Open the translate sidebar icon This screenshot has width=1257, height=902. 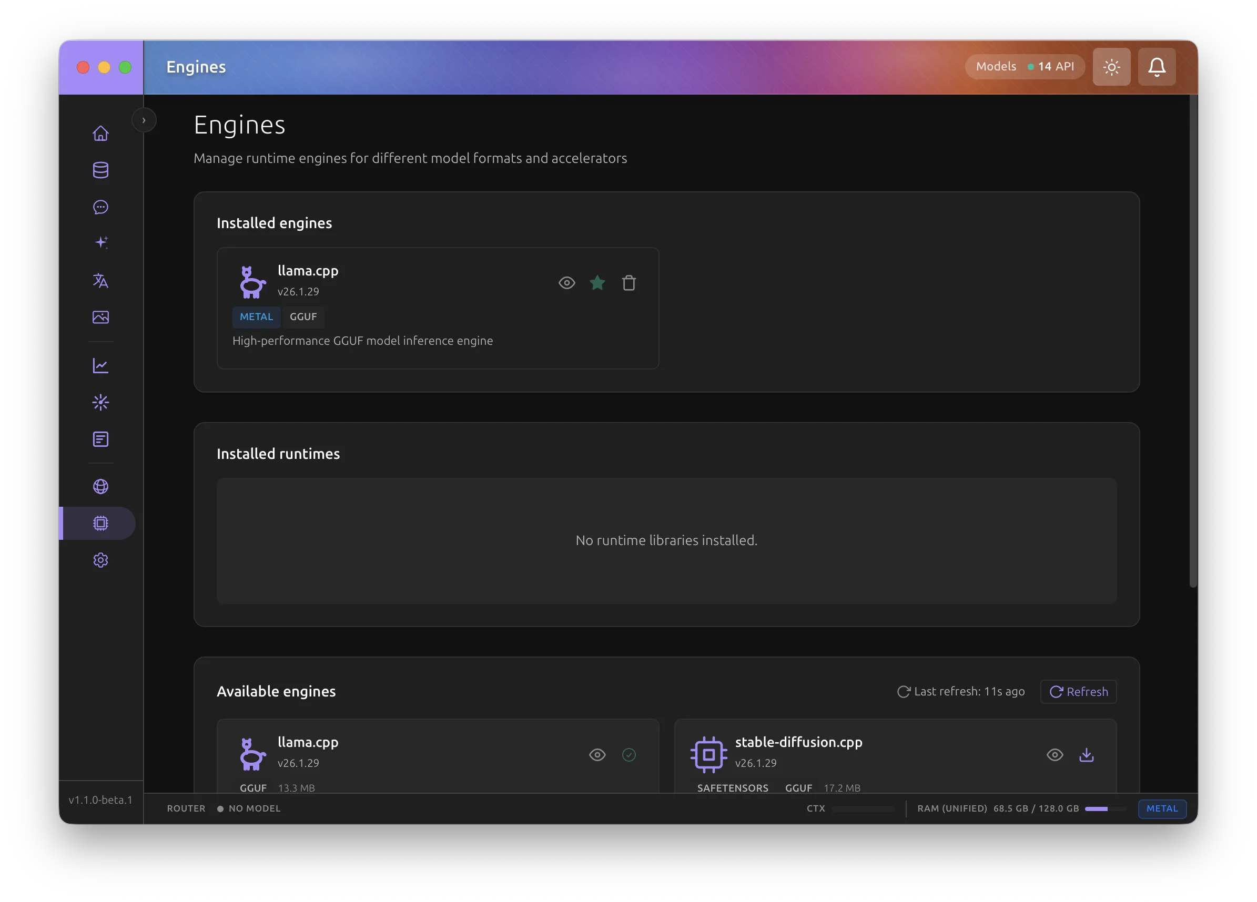(x=100, y=281)
